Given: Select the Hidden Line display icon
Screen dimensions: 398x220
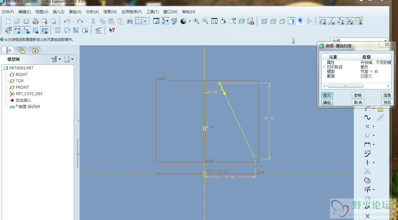Looking at the screenshot, I should (273, 22).
